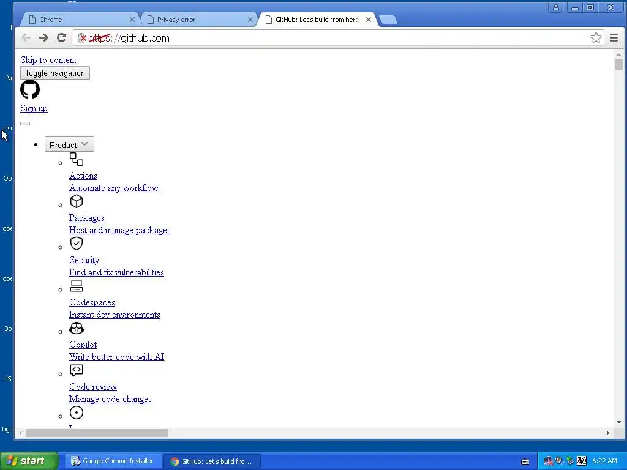Click the Toggle navigation button
627x470 pixels.
(54, 73)
